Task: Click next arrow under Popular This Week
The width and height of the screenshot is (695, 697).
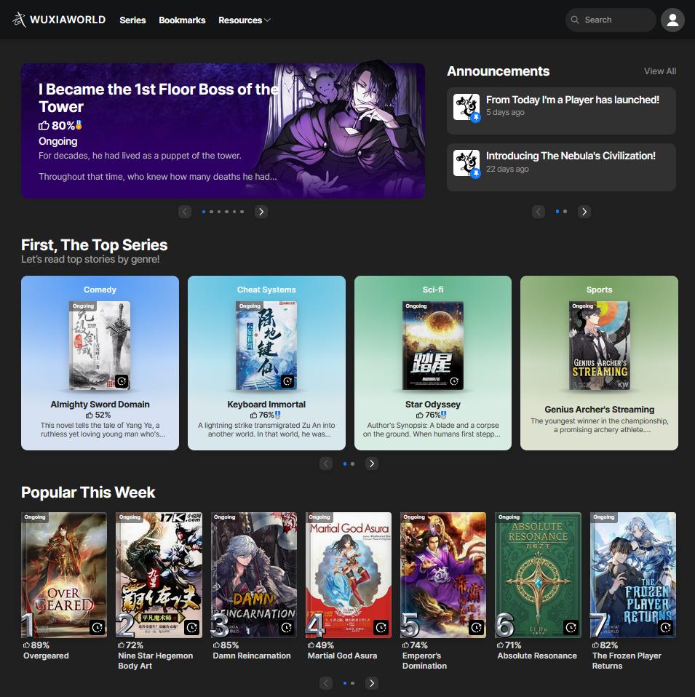Action: 372,682
